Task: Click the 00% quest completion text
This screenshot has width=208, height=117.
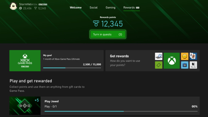Action: click(194, 106)
